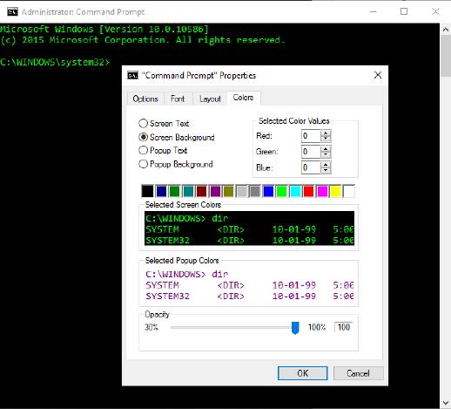Close the Administrator Command Prompt window
Viewport: 451px width, 409px height.
click(x=435, y=11)
